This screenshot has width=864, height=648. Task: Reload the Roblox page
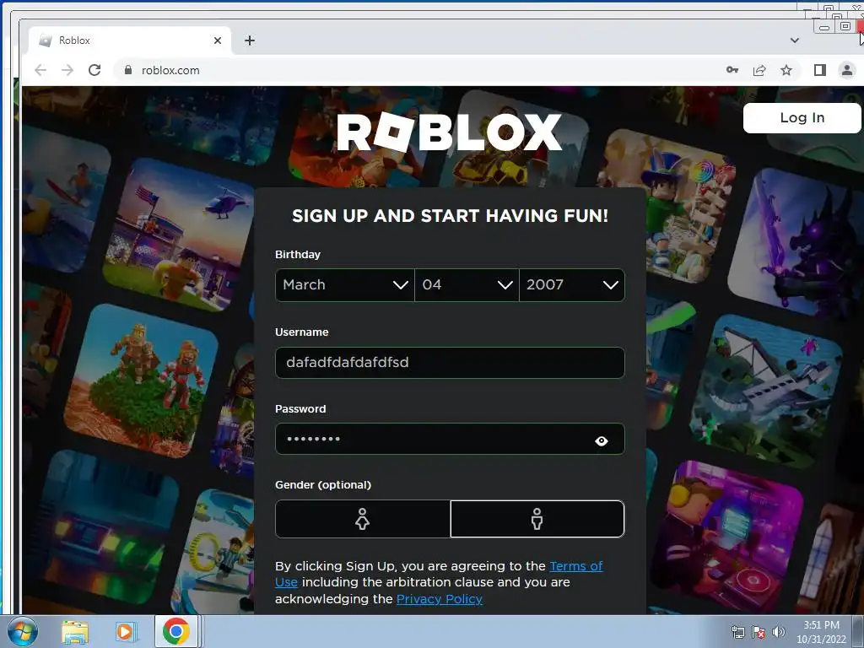tap(94, 70)
